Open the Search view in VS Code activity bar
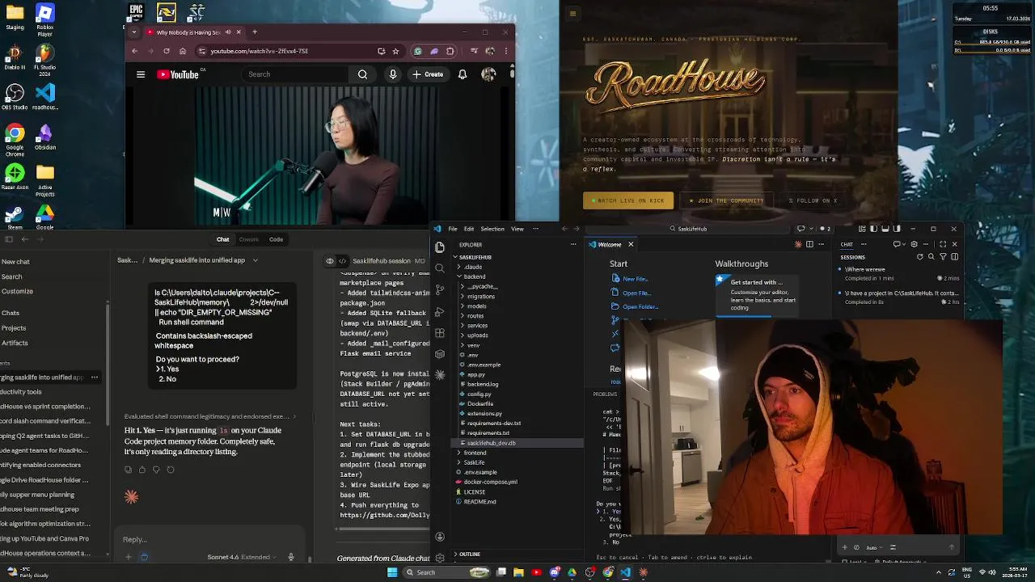The height and width of the screenshot is (582, 1035). (440, 268)
